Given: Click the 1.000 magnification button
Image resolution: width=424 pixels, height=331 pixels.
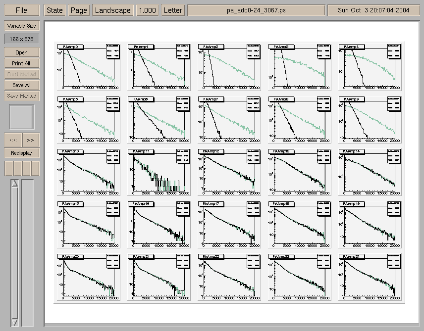Looking at the screenshot, I should tap(147, 10).
